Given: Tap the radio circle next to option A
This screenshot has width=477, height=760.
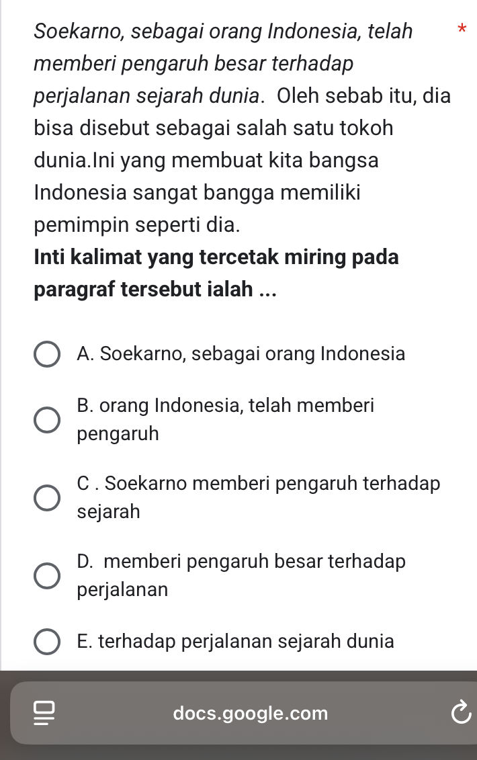Looking at the screenshot, I should (x=46, y=353).
